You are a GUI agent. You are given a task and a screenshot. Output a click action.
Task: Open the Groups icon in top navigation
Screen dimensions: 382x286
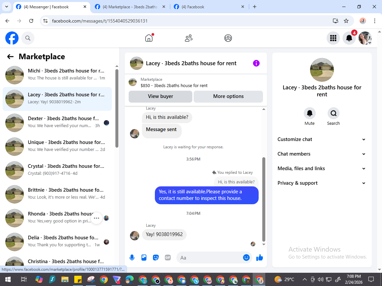(228, 38)
